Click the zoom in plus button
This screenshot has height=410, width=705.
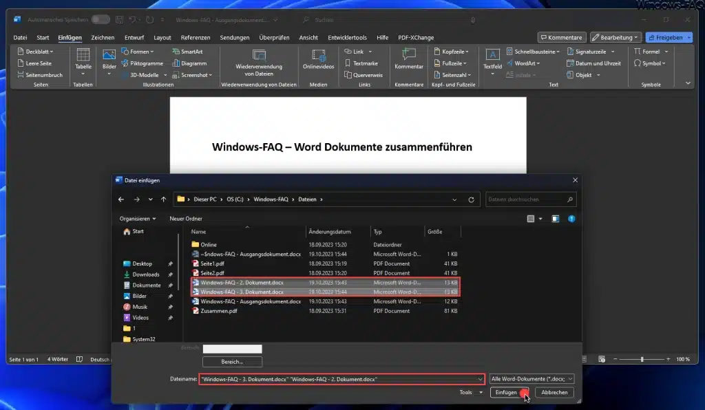click(x=669, y=359)
